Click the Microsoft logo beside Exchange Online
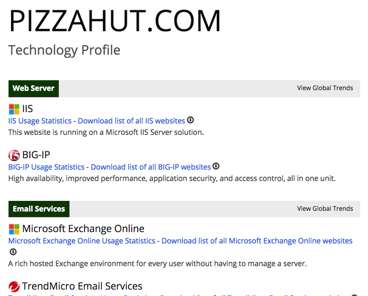This screenshot has width=368, height=296. (14, 229)
